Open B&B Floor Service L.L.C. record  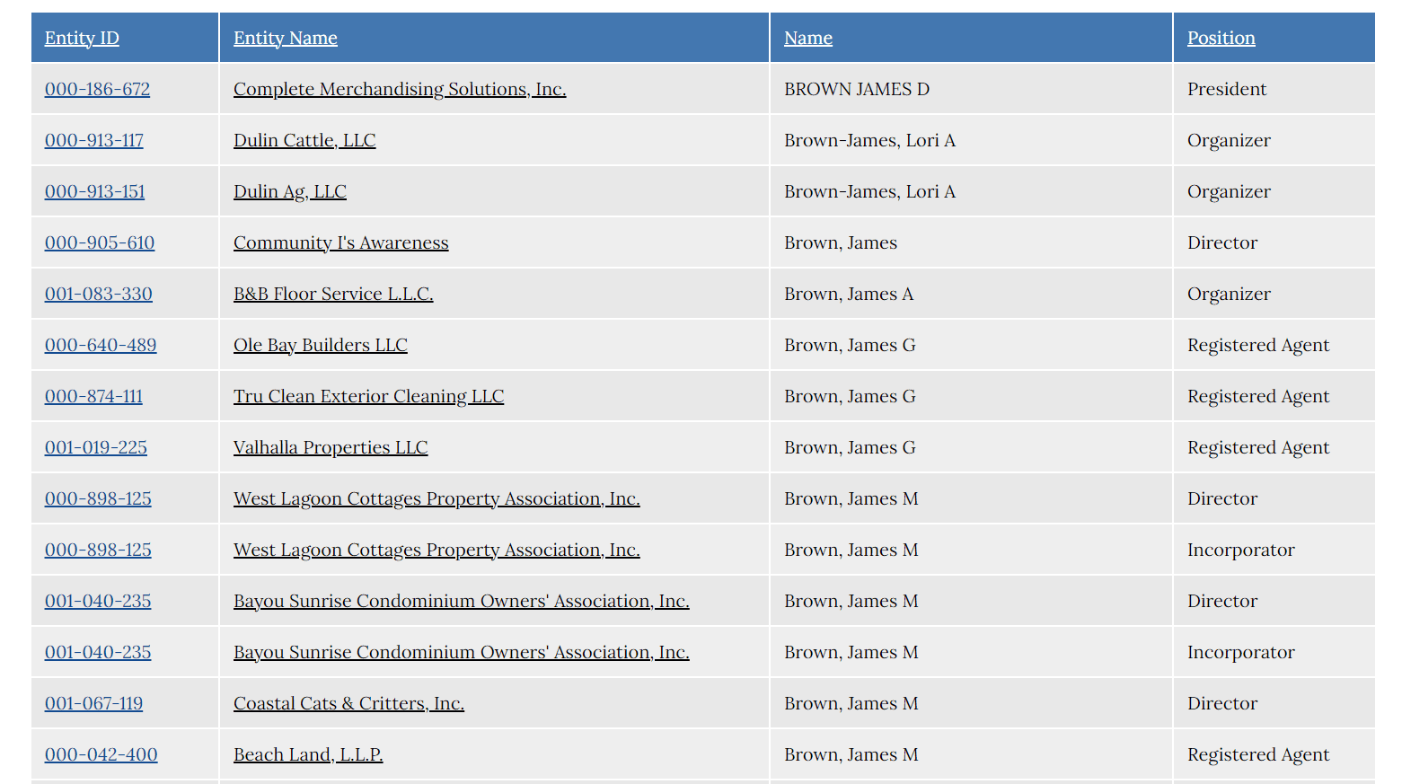coord(333,294)
